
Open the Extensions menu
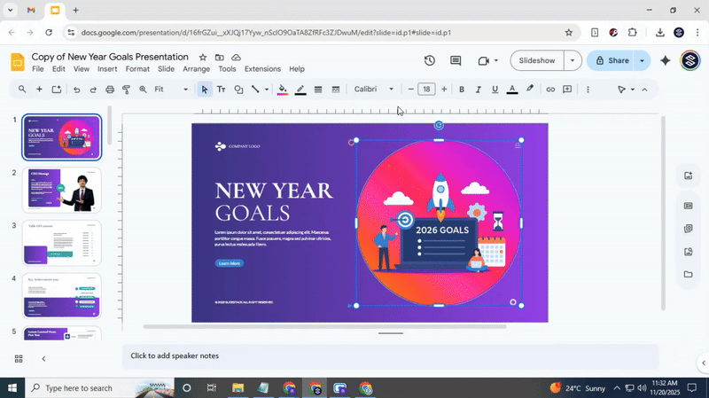[262, 69]
